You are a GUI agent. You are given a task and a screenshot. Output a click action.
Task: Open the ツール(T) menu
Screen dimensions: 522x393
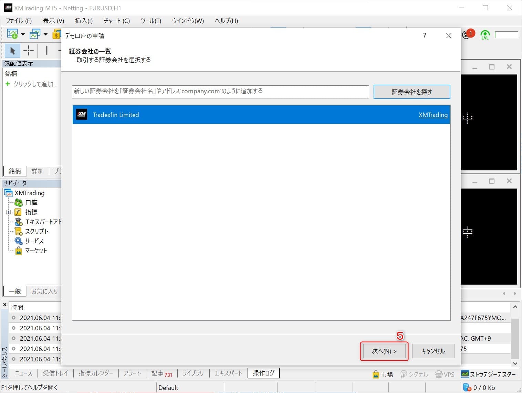coord(151,21)
